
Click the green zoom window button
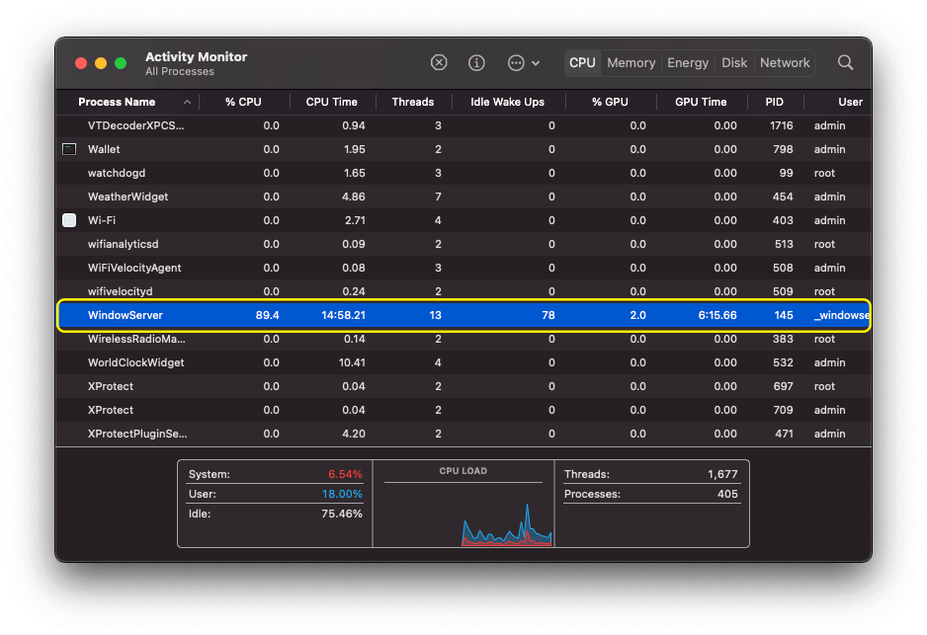click(121, 63)
